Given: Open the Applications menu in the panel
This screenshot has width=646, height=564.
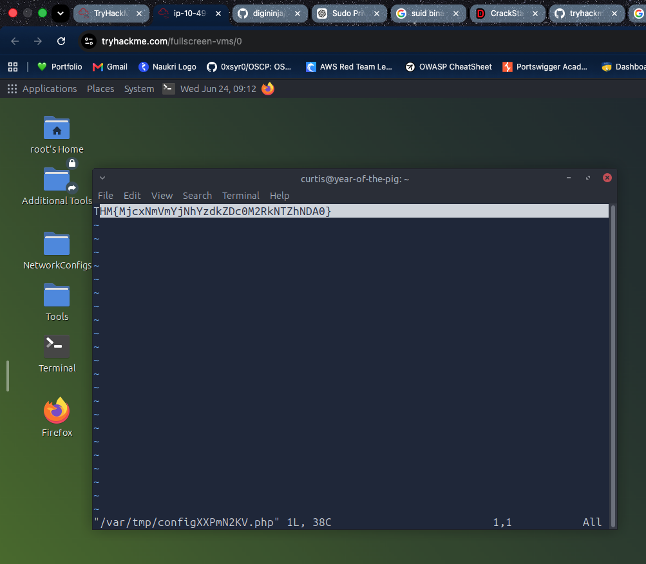Looking at the screenshot, I should tap(50, 89).
